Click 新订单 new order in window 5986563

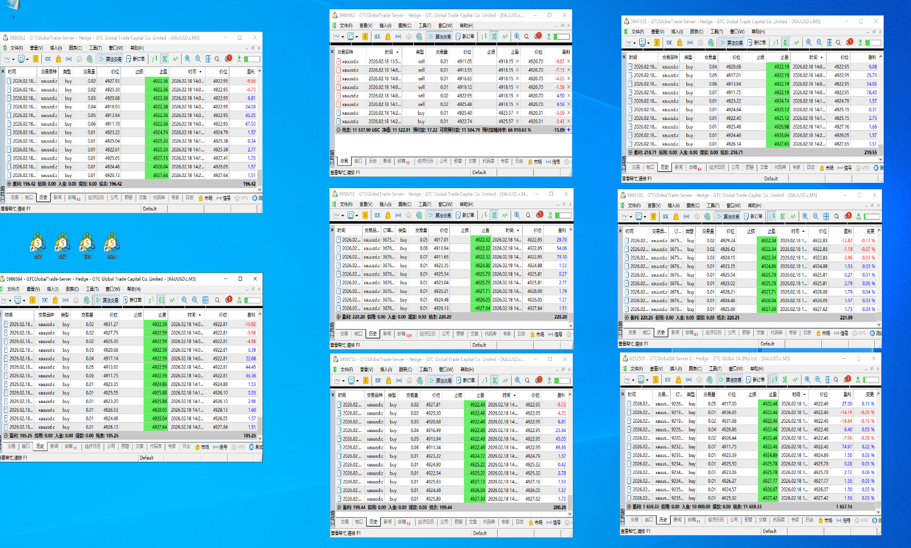click(136, 59)
